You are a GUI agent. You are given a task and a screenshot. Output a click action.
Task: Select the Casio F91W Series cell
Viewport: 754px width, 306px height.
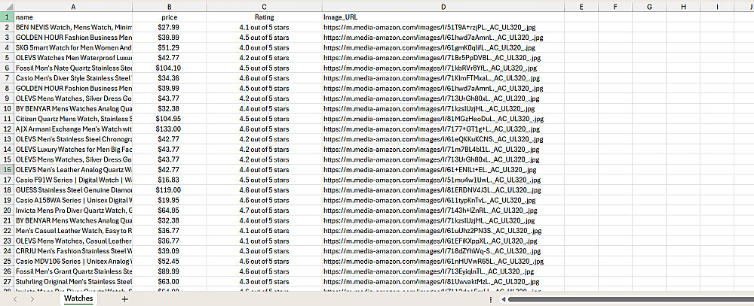point(73,180)
